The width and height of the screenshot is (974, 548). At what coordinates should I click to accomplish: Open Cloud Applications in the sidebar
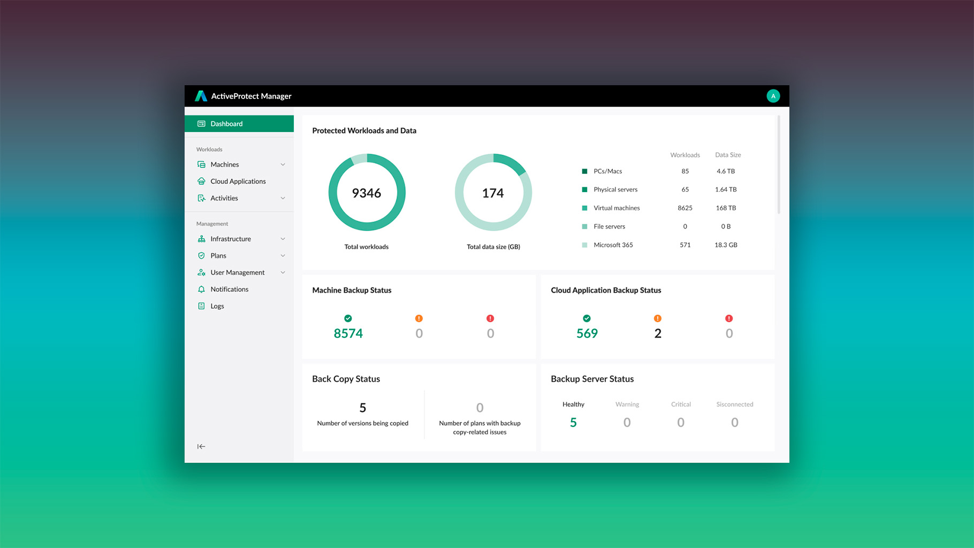239,181
